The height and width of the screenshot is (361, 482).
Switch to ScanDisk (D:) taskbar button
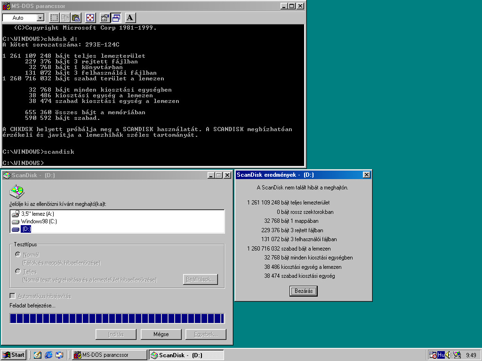[x=186, y=355]
